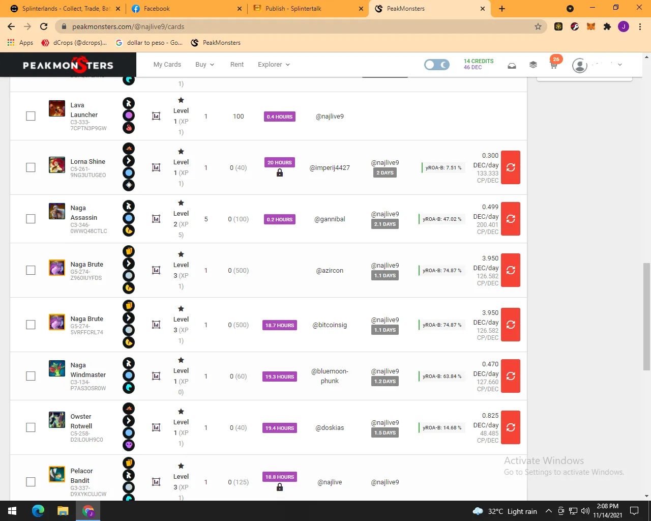Open stats chart icon for Naga Windmaster
This screenshot has width=651, height=521.
tap(156, 376)
